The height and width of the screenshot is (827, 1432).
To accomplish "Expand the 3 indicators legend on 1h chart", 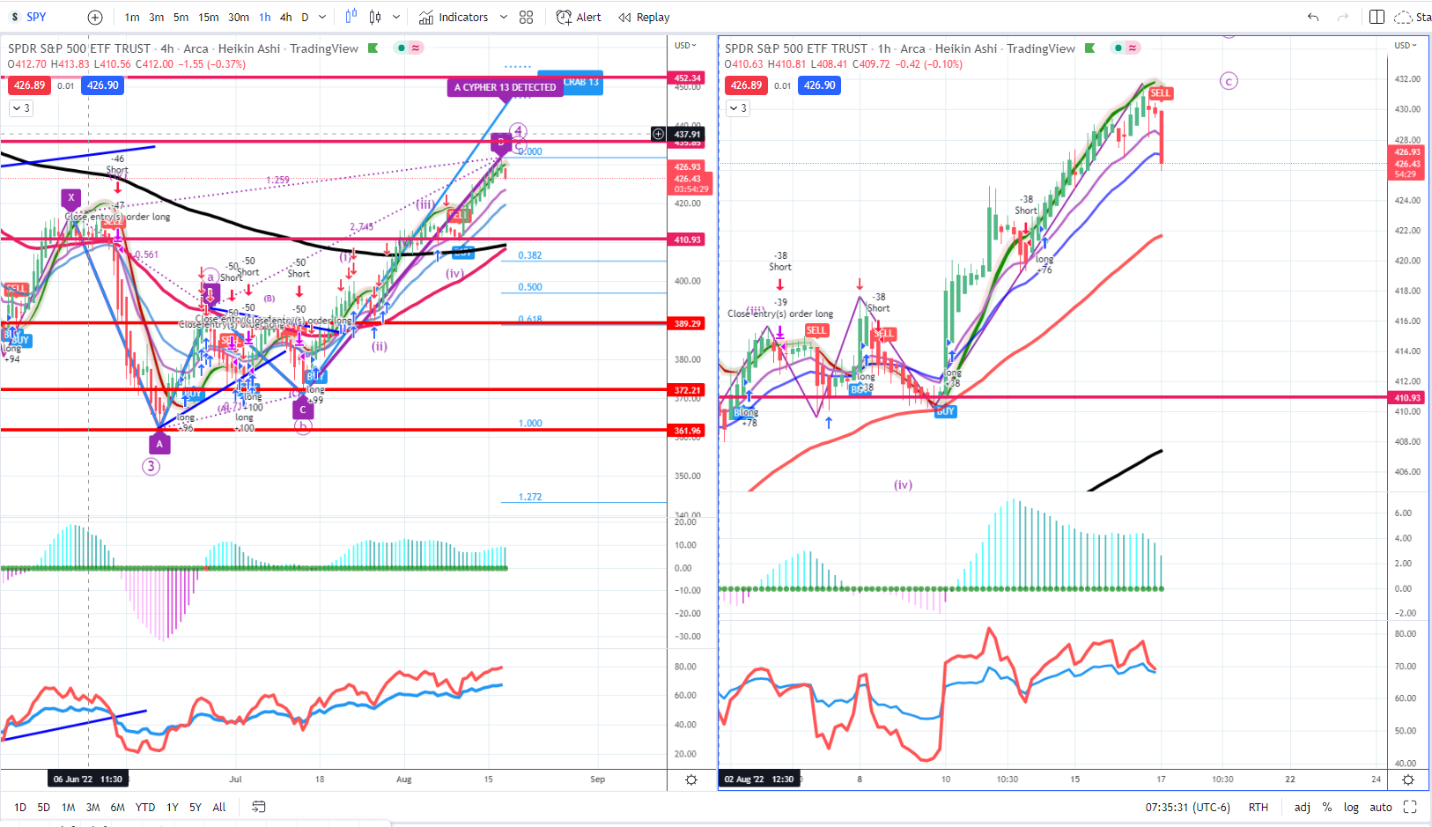I will pyautogui.click(x=738, y=108).
